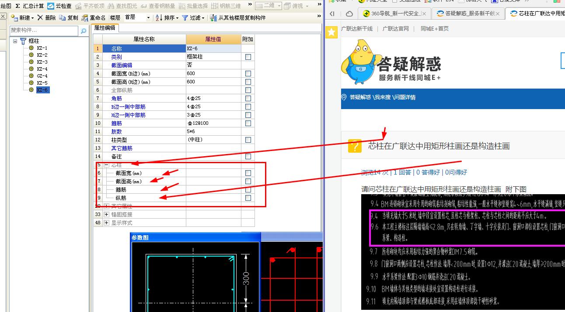This screenshot has width=565, height=312.
Task: Switch to the 属性编辑 tab
Action: [x=105, y=27]
